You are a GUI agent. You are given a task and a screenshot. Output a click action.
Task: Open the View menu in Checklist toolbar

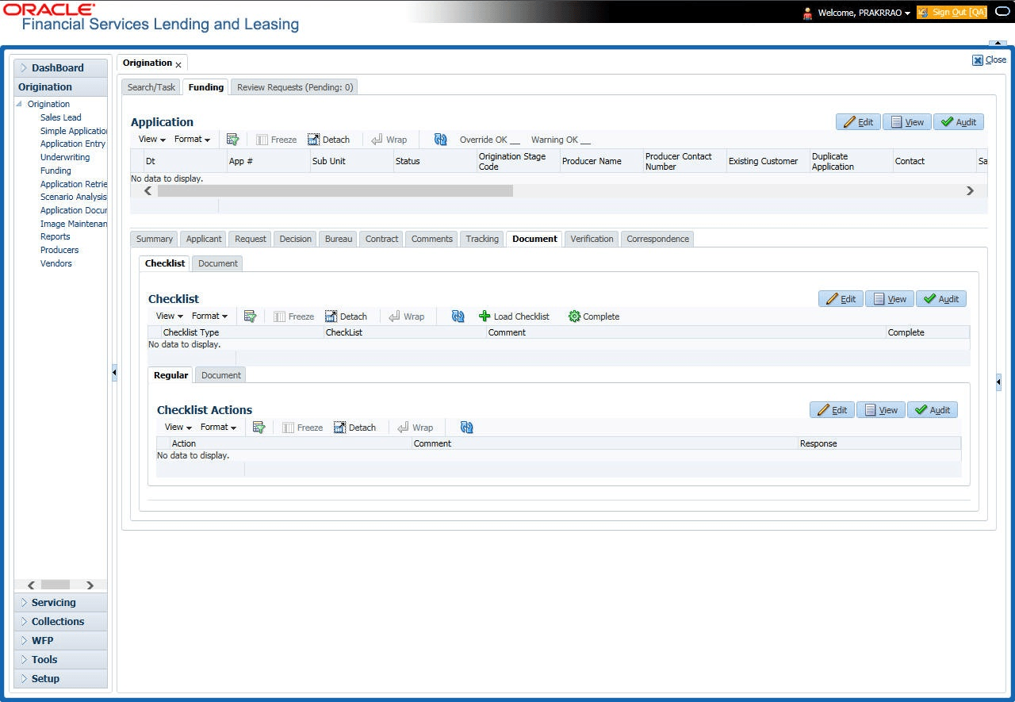170,316
